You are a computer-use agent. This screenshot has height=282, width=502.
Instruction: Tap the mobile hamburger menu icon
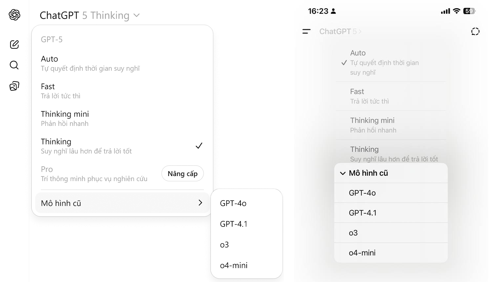[307, 31]
